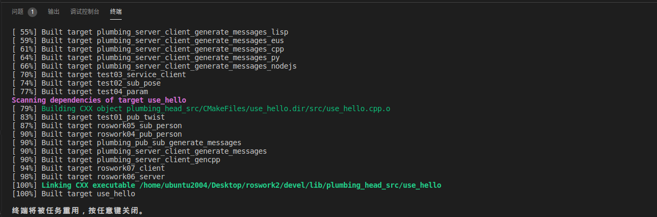The width and height of the screenshot is (657, 217).
Task: Click the line 'Built target plumbing_server_client_generate_messages_eus'
Action: [x=148, y=40]
